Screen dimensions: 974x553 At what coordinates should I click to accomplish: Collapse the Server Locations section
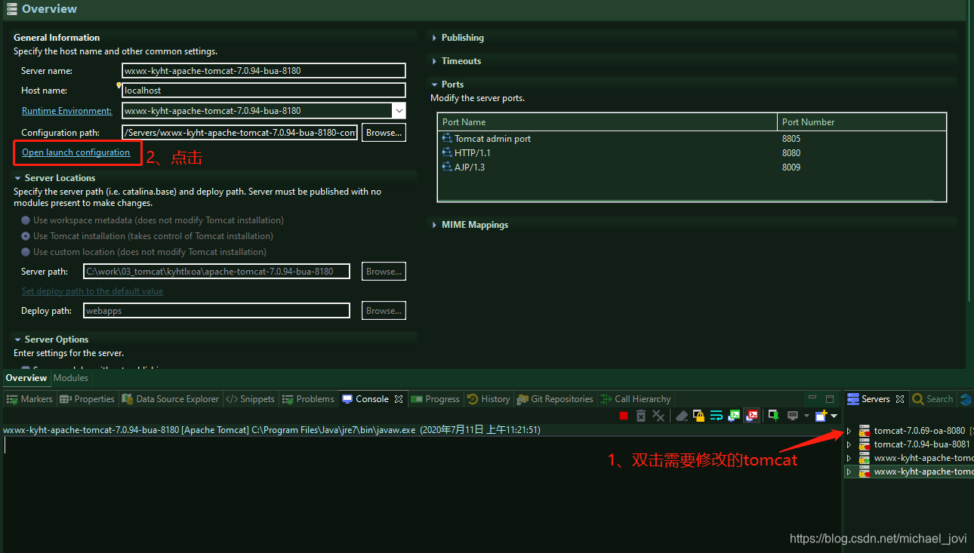(x=17, y=178)
